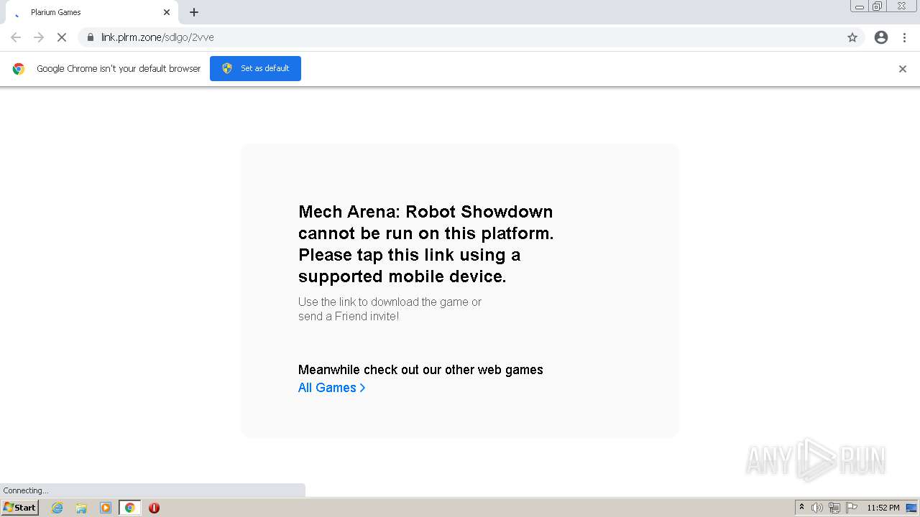Click the Chrome logo in the info bar

[19, 69]
